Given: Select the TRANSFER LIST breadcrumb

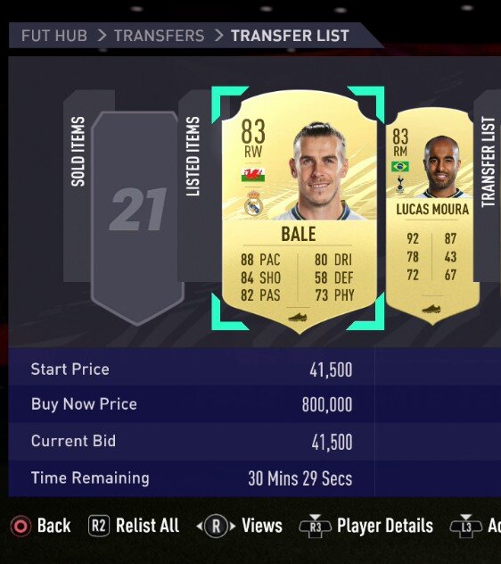Looking at the screenshot, I should (290, 36).
